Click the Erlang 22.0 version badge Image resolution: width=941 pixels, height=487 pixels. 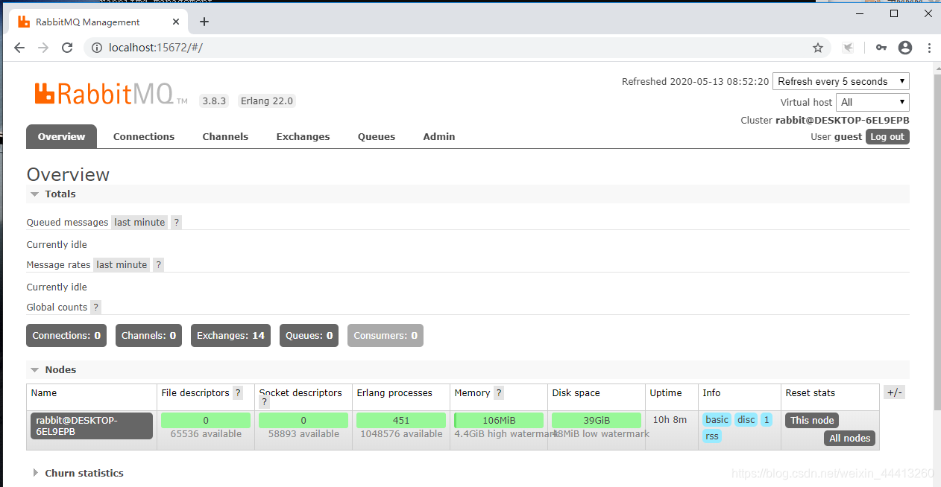[267, 101]
